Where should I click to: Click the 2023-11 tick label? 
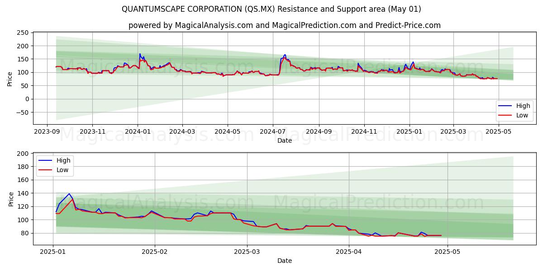[x=92, y=131]
